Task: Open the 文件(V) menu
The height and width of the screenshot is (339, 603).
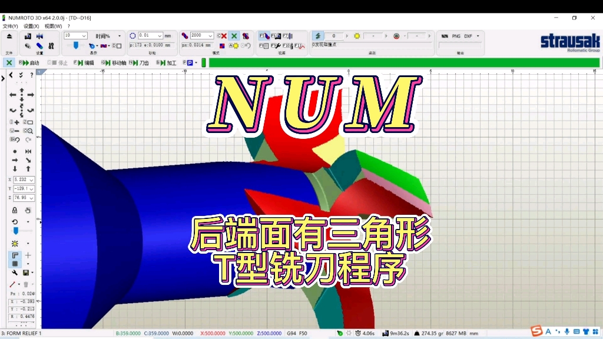Action: [x=10, y=26]
